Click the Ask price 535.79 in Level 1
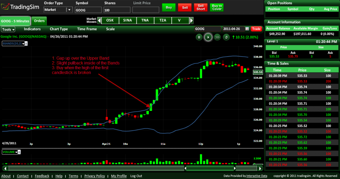Viewport: 340px width, 179px height. coord(293,57)
